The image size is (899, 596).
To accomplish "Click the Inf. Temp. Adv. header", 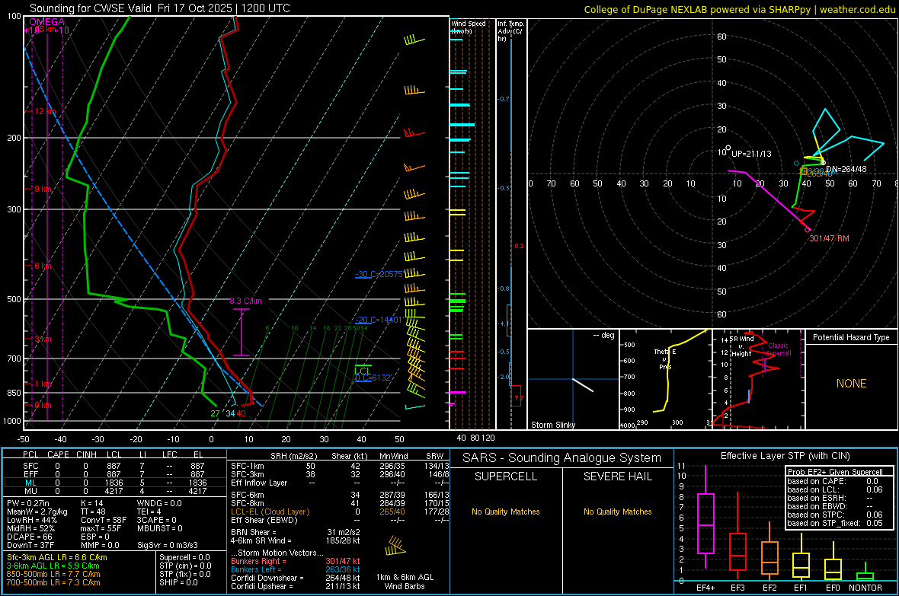I will [x=510, y=31].
